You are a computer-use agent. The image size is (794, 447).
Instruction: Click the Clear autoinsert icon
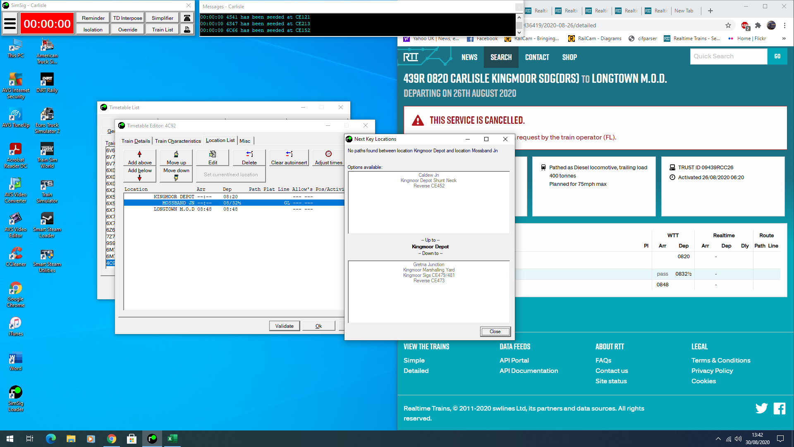point(289,154)
